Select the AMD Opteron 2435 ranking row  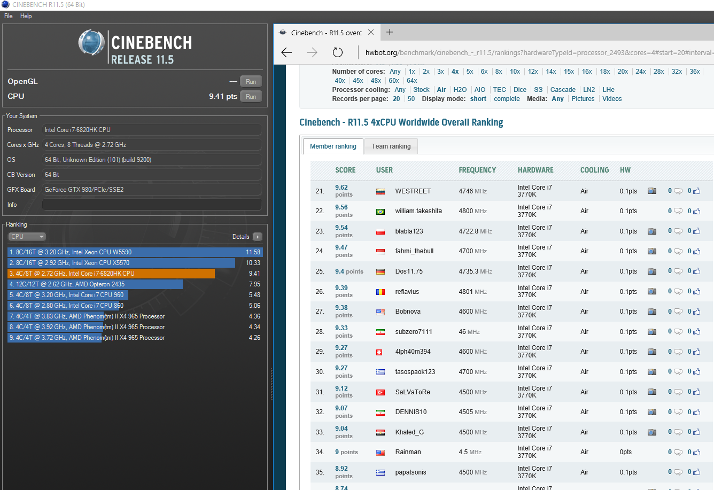[135, 284]
